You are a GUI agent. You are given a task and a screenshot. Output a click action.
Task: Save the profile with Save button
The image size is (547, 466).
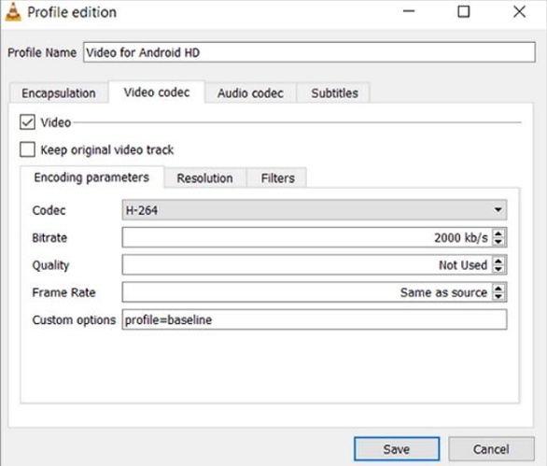click(x=397, y=449)
